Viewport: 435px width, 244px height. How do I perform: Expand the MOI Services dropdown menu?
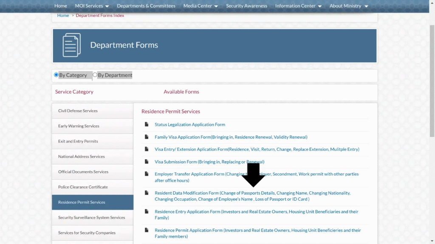(x=92, y=6)
